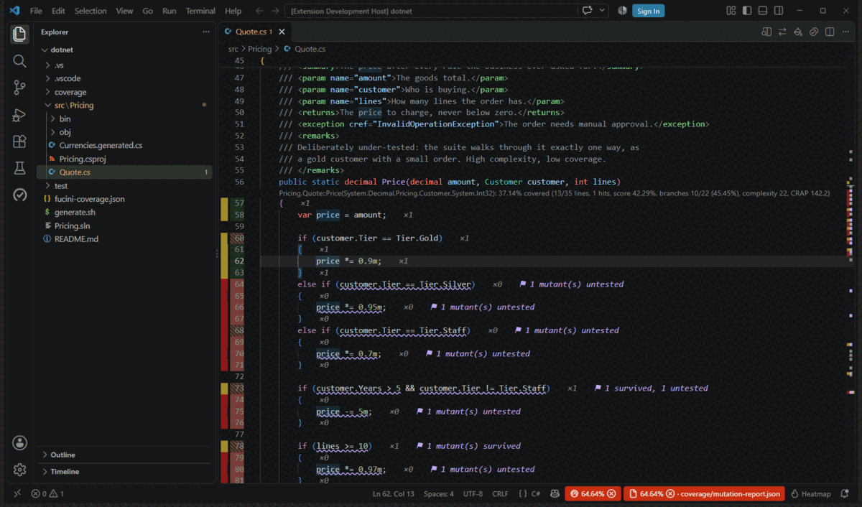Toggle the Heatmap status bar item

tap(810, 494)
